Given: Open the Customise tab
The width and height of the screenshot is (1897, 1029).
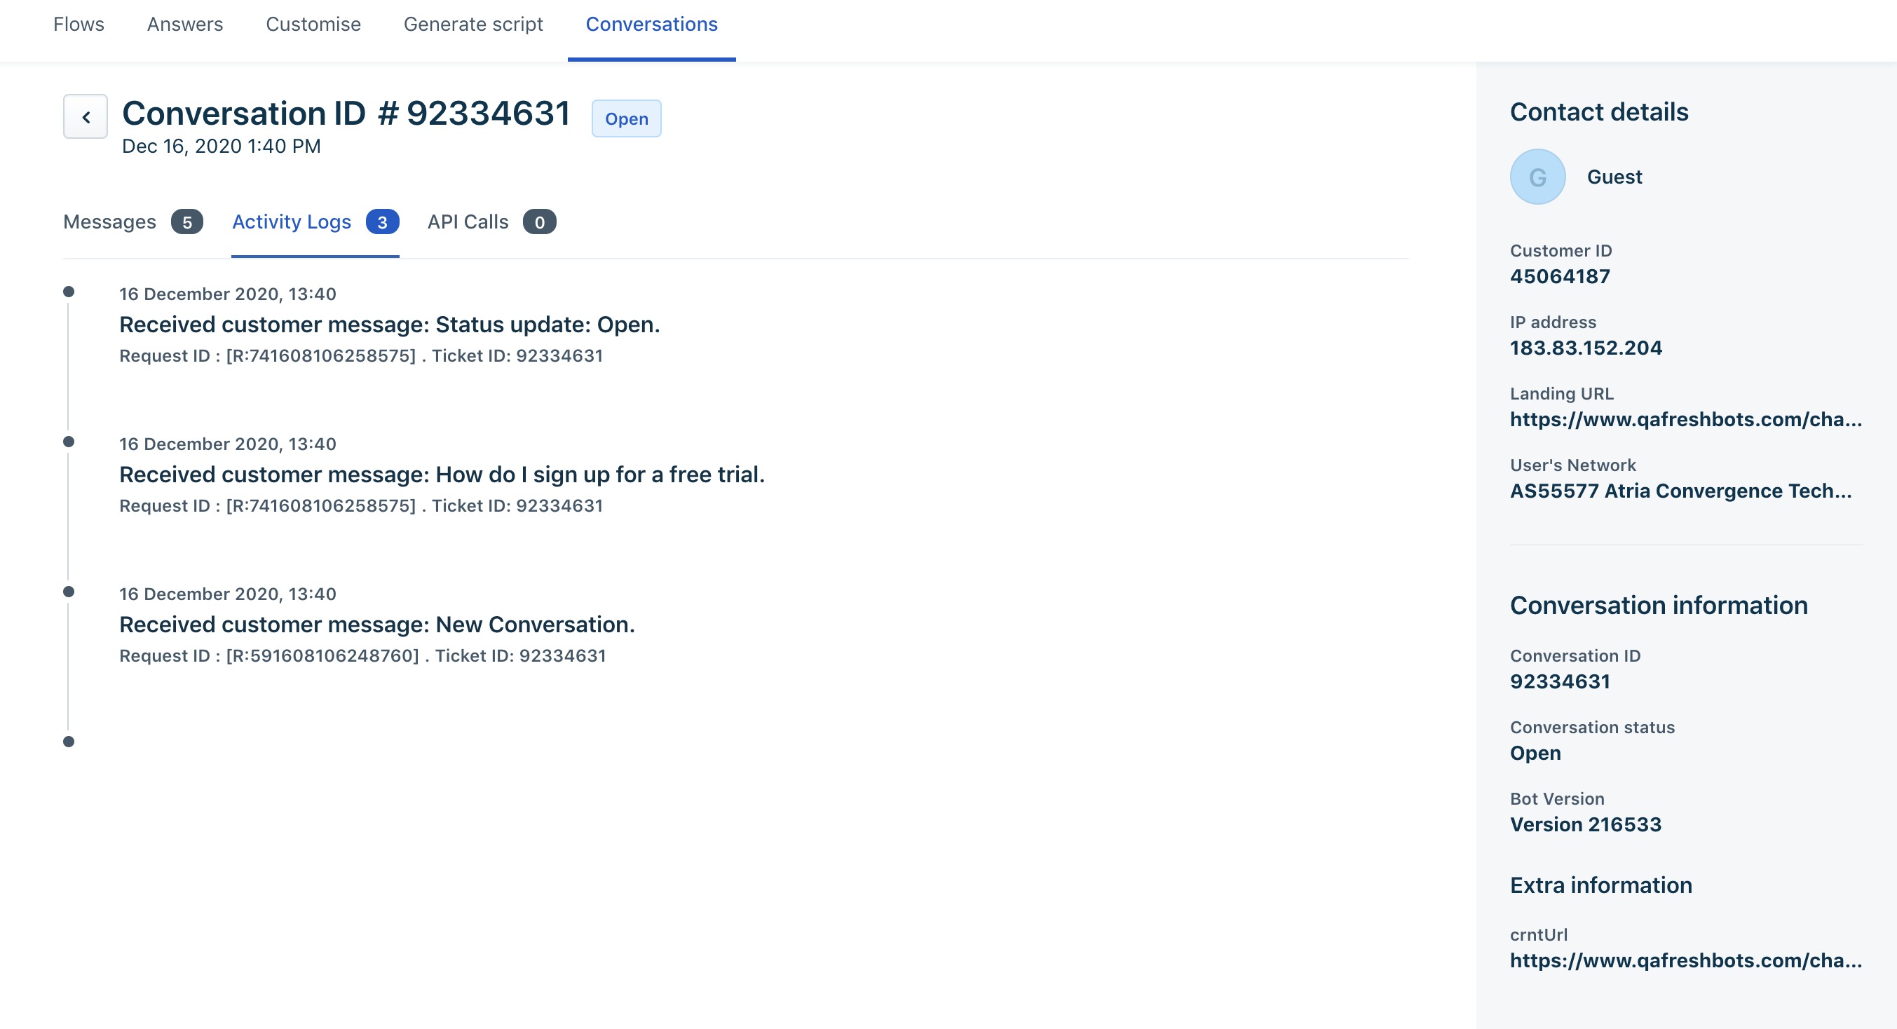Looking at the screenshot, I should [313, 25].
